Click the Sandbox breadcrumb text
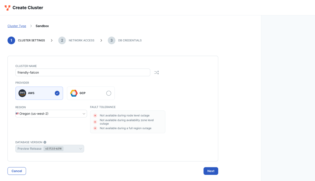 point(42,26)
